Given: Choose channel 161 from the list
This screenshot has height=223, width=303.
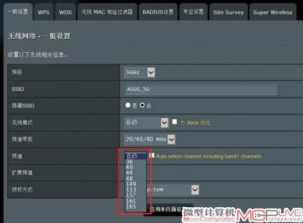Looking at the screenshot, I should point(136,201).
